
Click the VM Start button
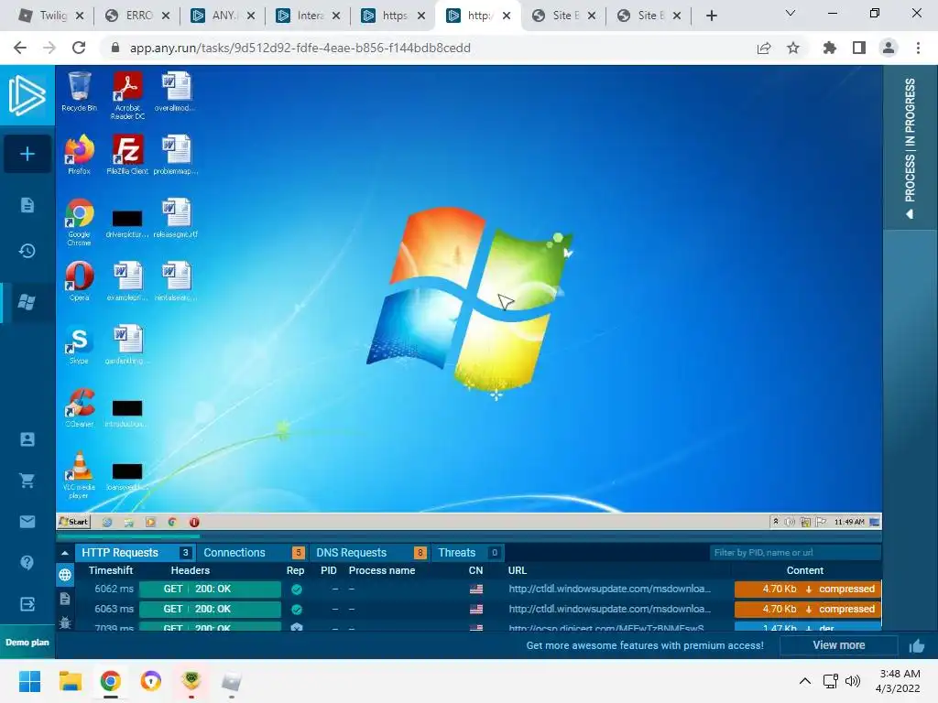[73, 522]
